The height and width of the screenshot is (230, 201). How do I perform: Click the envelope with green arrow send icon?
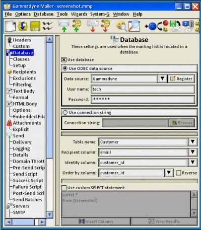click(64, 26)
